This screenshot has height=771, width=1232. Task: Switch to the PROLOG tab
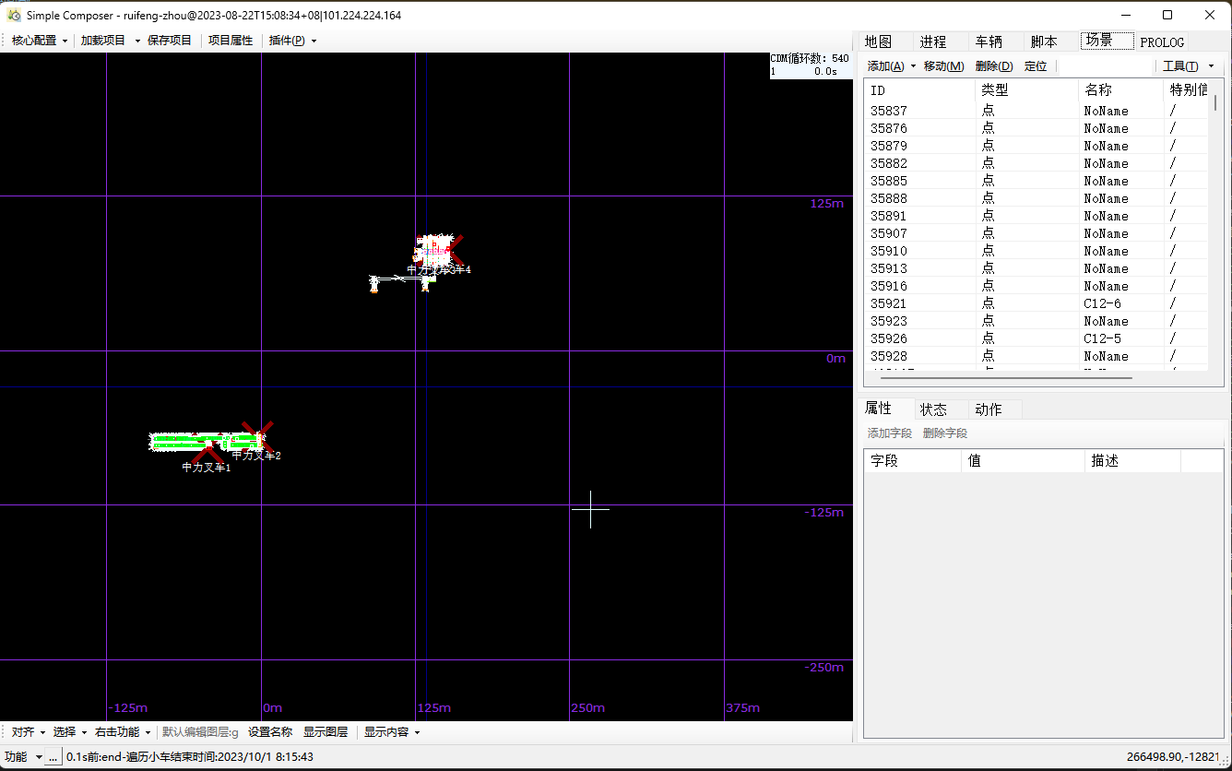pos(1161,42)
